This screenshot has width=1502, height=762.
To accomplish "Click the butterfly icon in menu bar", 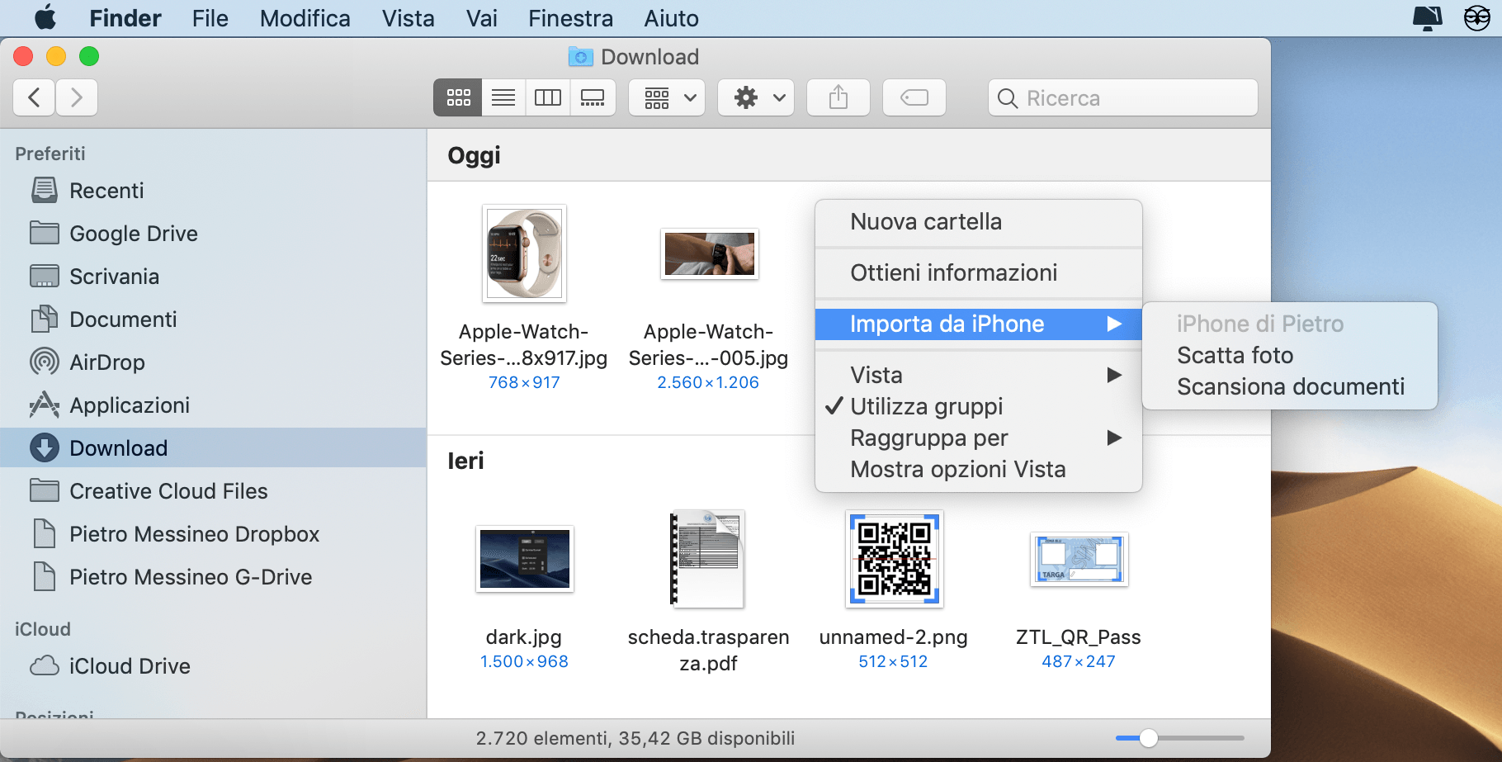I will pos(1477,17).
